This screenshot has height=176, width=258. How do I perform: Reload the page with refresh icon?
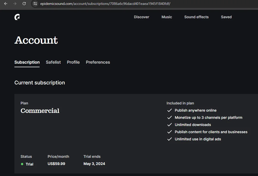point(24,4)
